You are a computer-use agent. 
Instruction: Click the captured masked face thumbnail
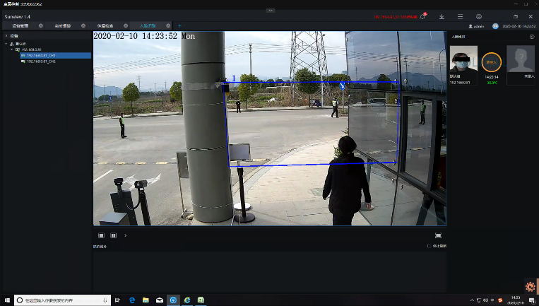[463, 59]
